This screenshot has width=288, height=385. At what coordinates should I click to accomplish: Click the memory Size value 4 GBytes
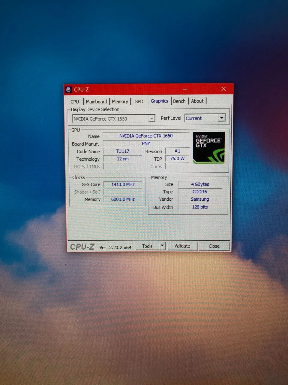200,184
